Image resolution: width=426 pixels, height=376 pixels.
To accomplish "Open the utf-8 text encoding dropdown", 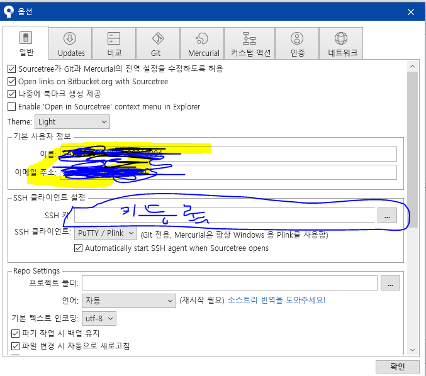I will point(99,318).
